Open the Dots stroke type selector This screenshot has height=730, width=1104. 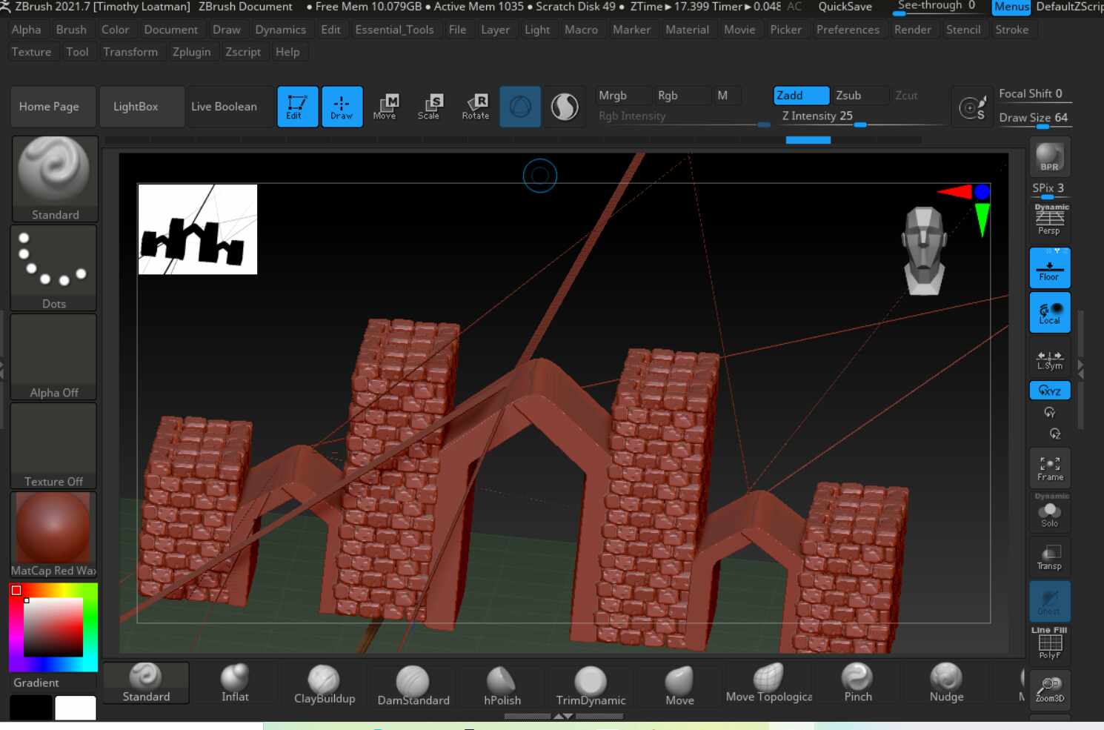54,268
